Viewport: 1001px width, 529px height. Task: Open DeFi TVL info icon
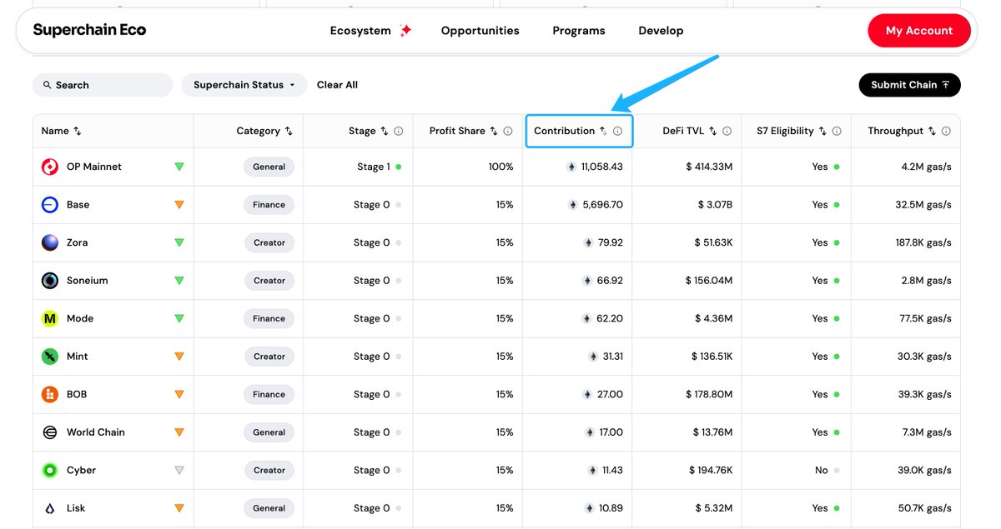[727, 131]
